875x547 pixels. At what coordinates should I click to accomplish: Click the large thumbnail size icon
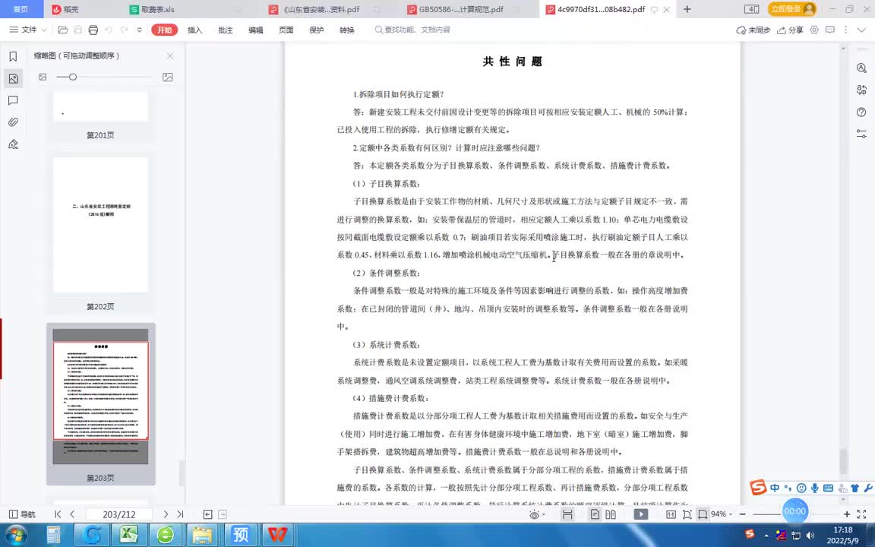167,77
